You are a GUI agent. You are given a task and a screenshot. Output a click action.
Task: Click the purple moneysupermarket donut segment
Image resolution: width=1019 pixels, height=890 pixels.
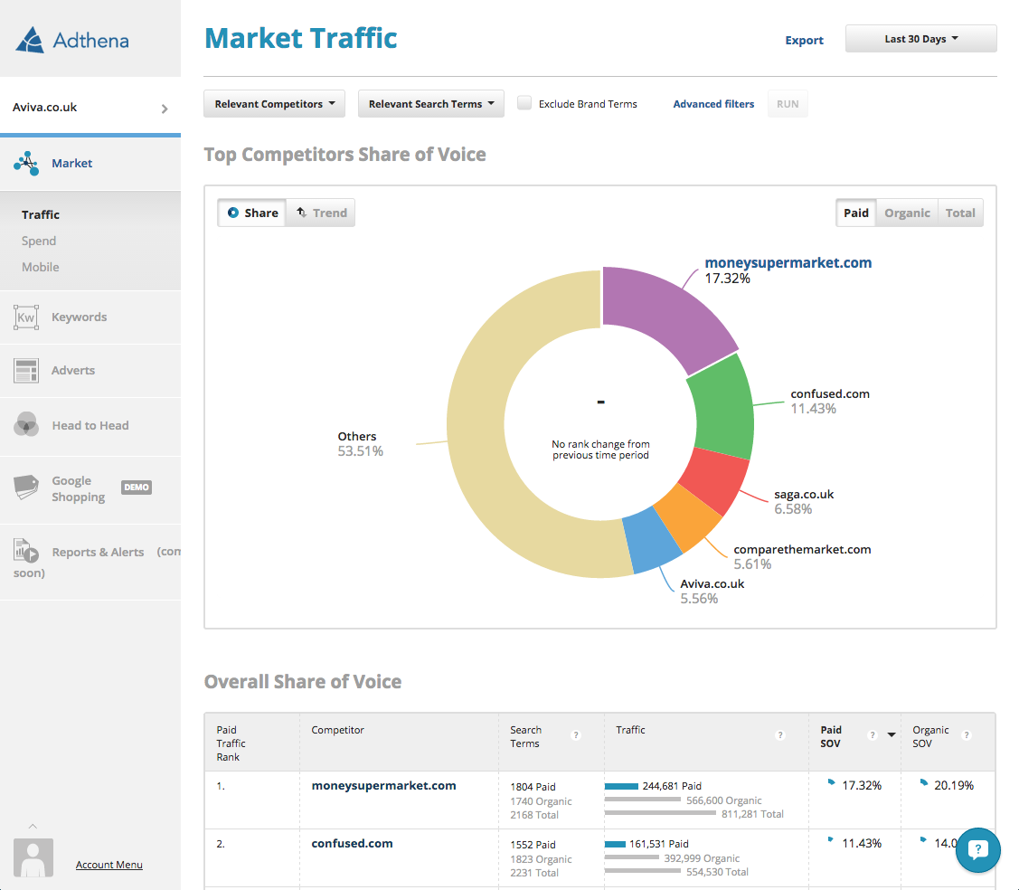665,314
